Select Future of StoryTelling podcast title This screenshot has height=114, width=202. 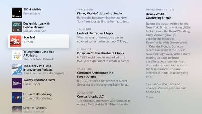(37, 94)
